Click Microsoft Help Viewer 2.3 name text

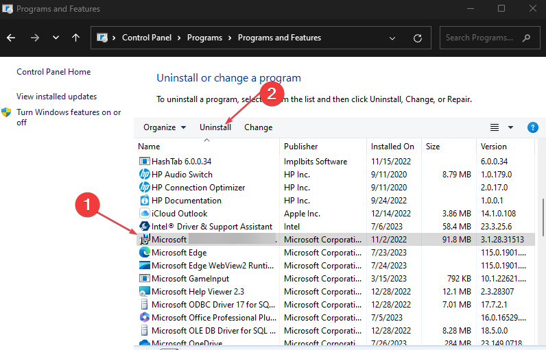click(x=198, y=292)
